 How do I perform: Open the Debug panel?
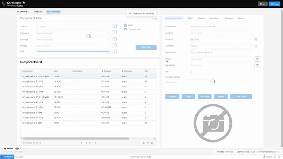click(267, 157)
